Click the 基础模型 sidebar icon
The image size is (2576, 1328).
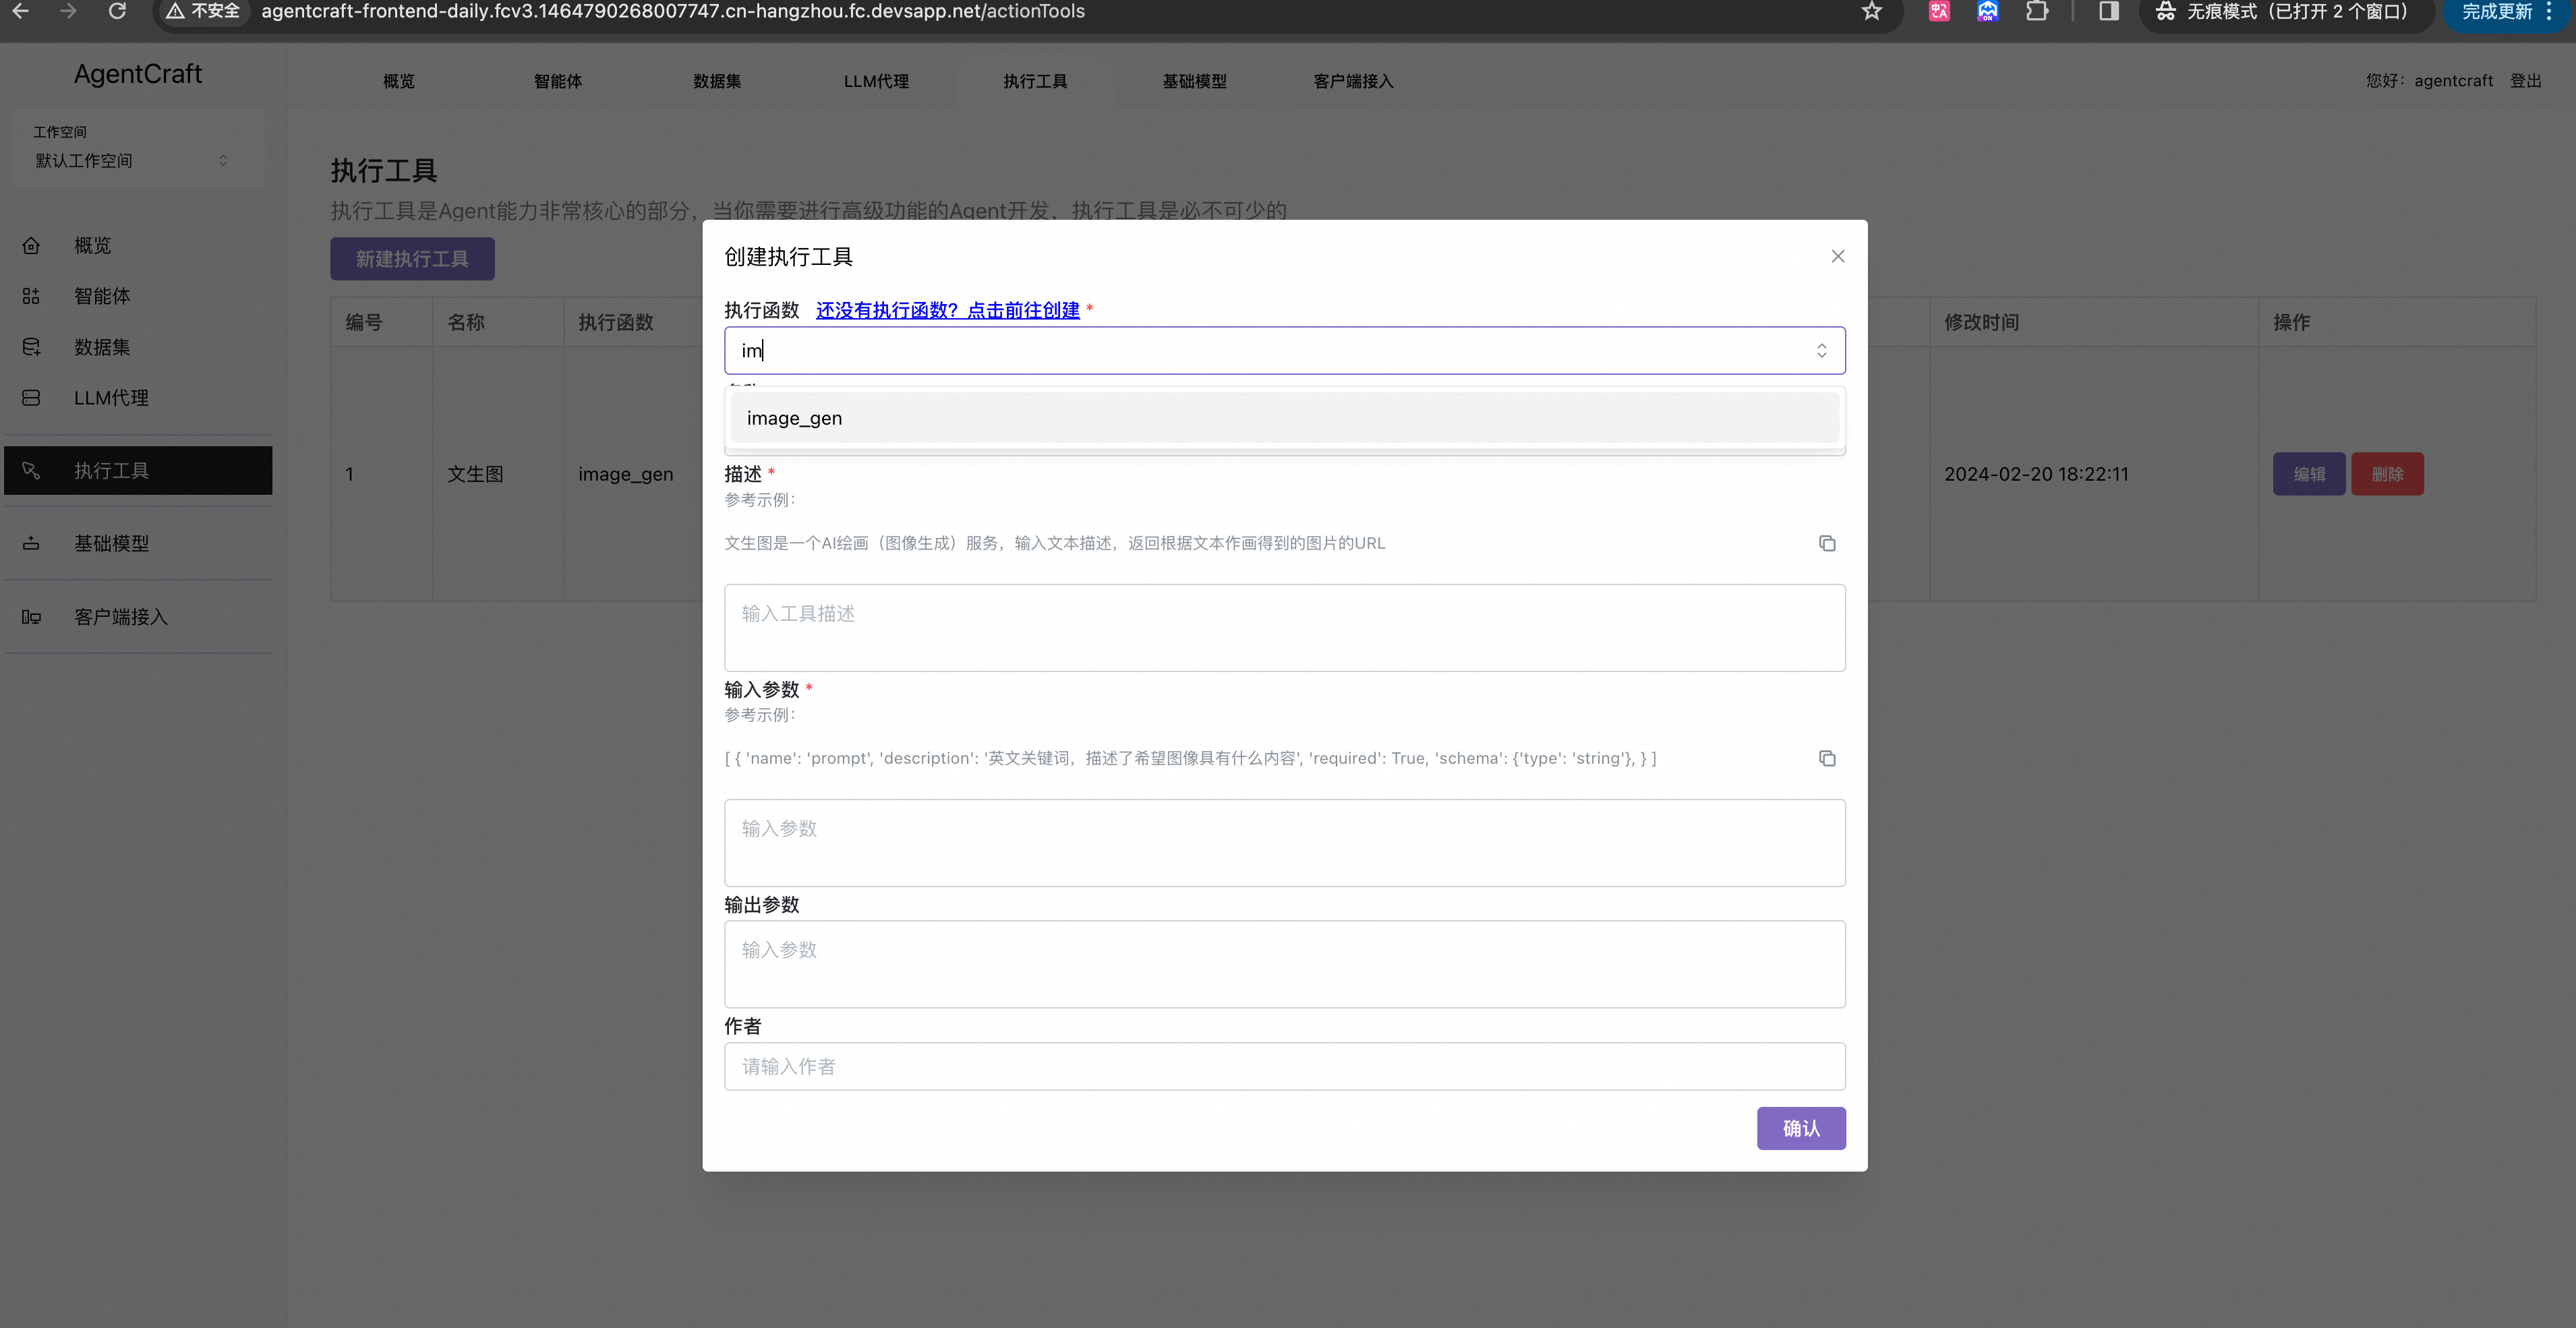[x=31, y=543]
